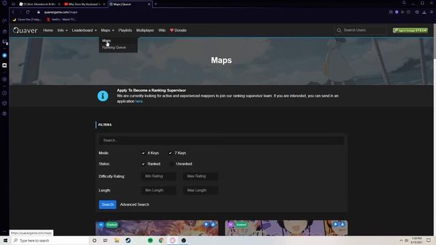Click the purple shield icon in toolbar
This screenshot has width=436, height=245.
[396, 12]
